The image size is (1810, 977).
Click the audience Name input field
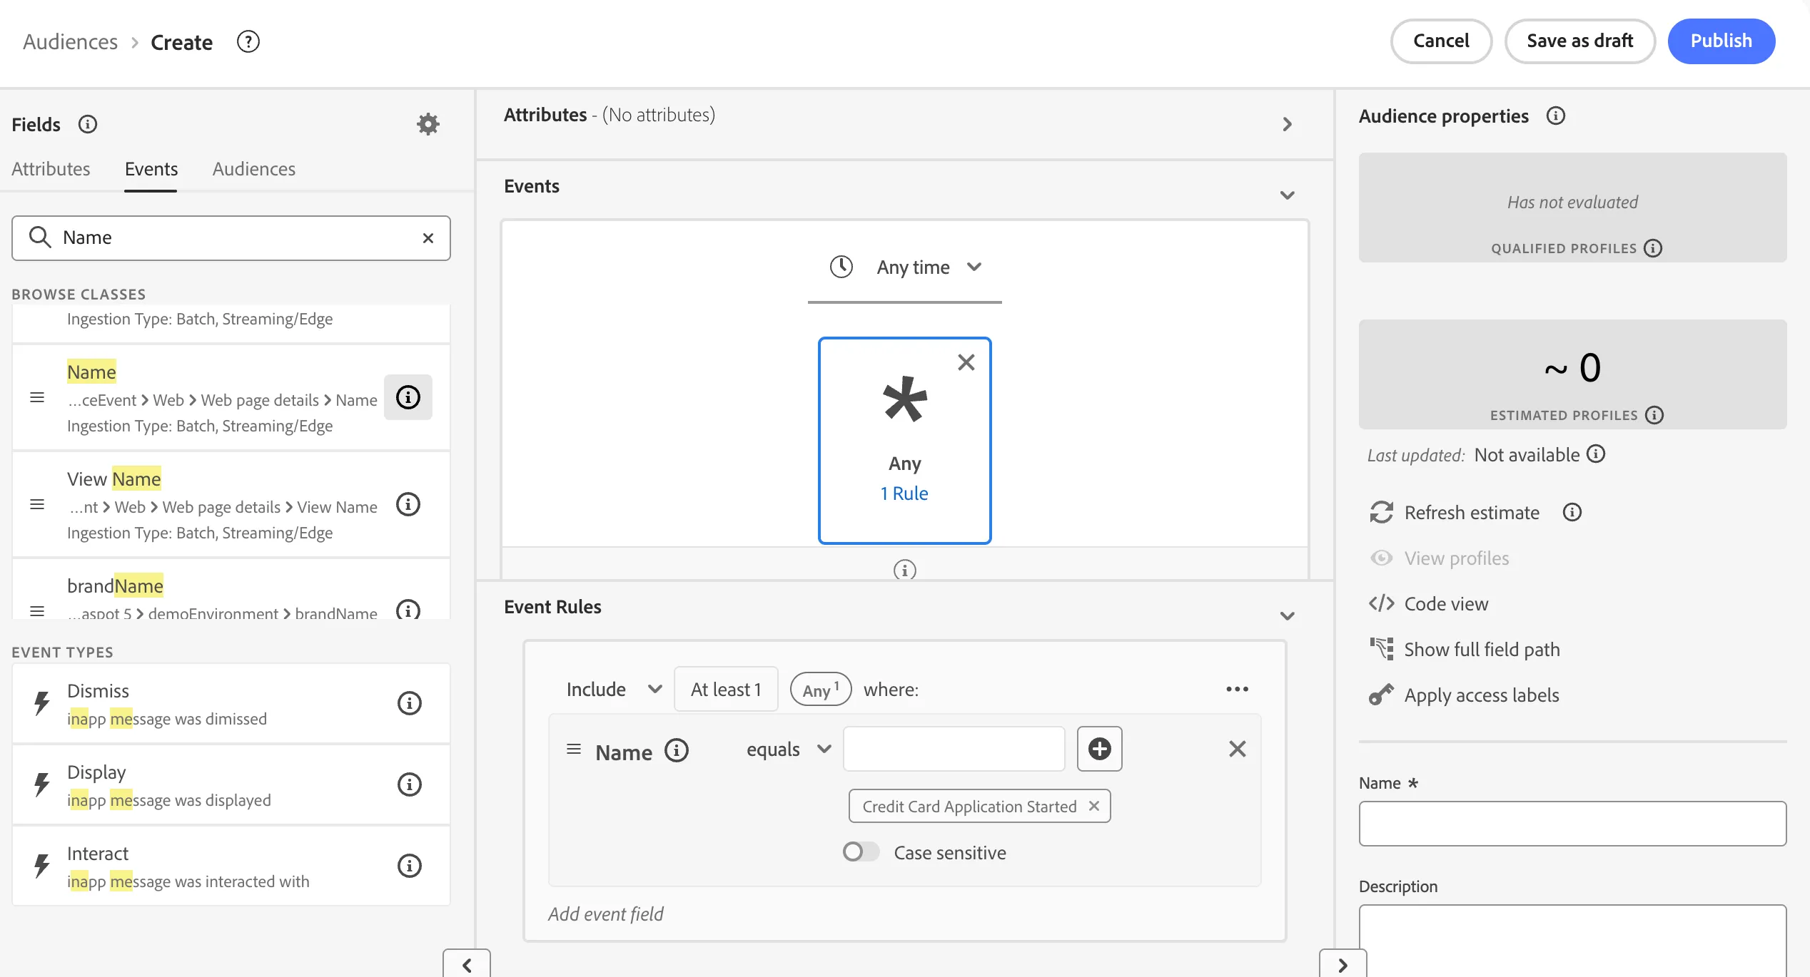pos(1572,824)
